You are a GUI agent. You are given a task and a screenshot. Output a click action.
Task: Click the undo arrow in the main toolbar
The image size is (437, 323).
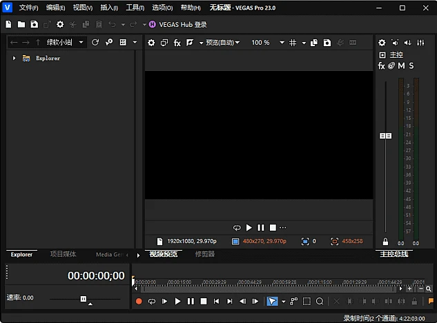click(x=112, y=25)
